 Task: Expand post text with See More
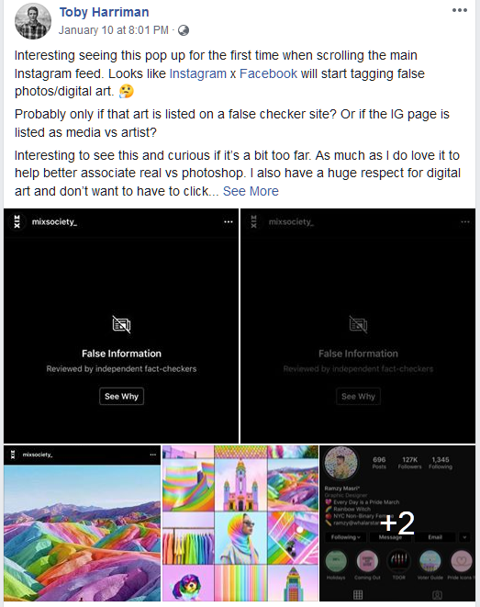251,191
